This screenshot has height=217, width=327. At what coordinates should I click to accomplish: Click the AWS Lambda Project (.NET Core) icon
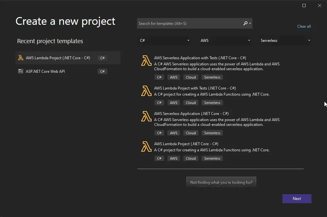click(146, 146)
